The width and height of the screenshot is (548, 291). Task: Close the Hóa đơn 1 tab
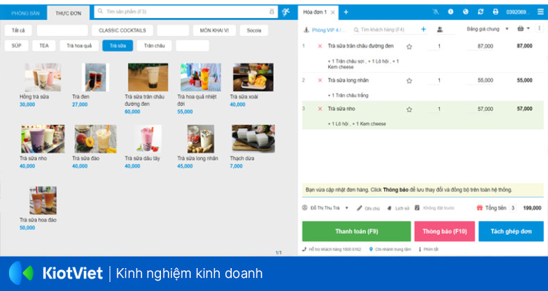(x=333, y=12)
